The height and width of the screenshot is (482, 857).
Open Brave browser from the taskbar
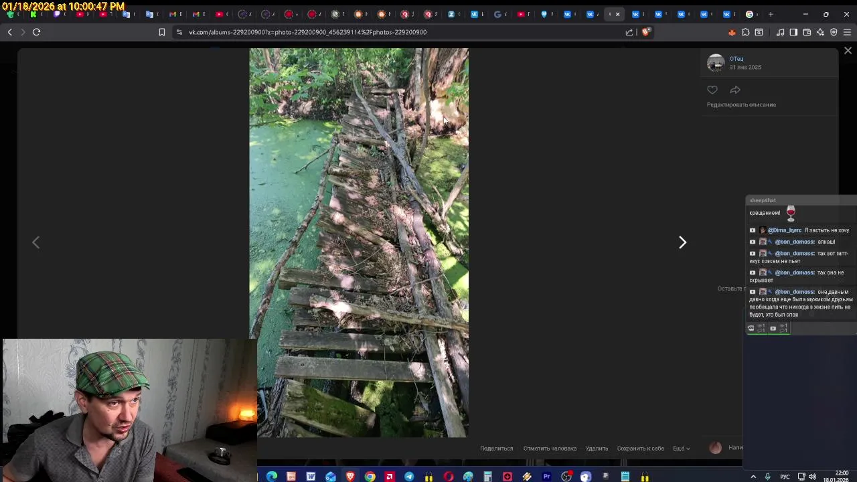350,477
